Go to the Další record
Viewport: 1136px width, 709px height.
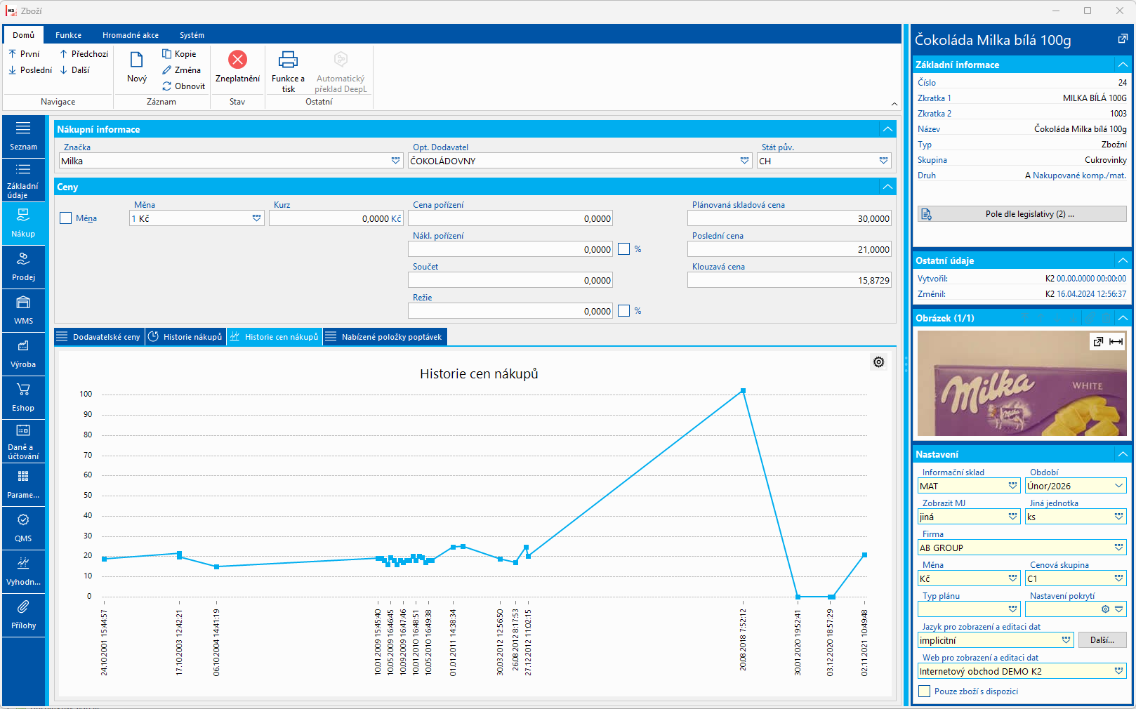74,70
